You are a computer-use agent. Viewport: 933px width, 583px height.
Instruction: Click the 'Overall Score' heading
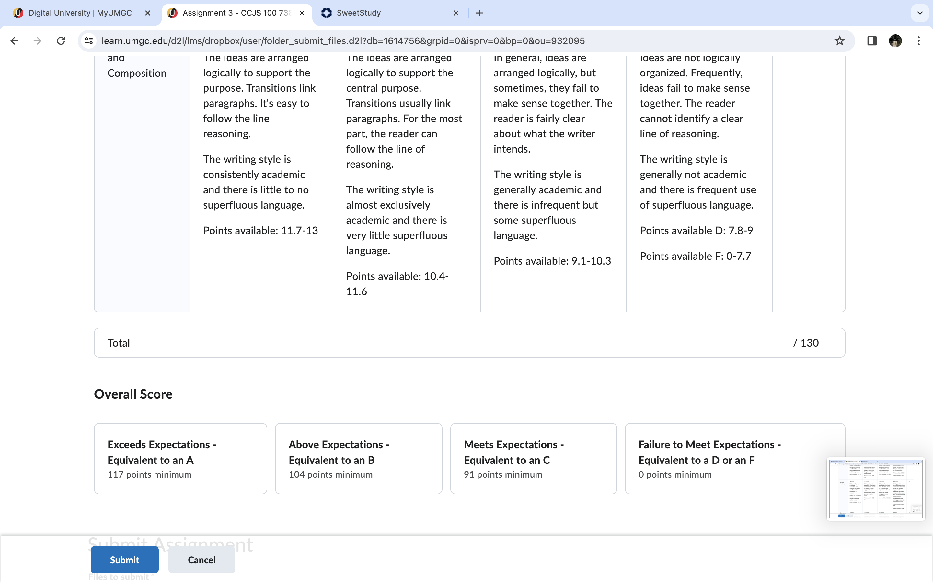[x=133, y=394]
